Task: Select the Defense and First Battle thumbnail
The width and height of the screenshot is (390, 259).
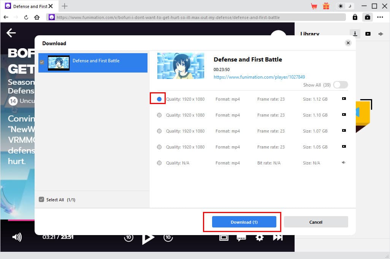Action: pyautogui.click(x=58, y=63)
